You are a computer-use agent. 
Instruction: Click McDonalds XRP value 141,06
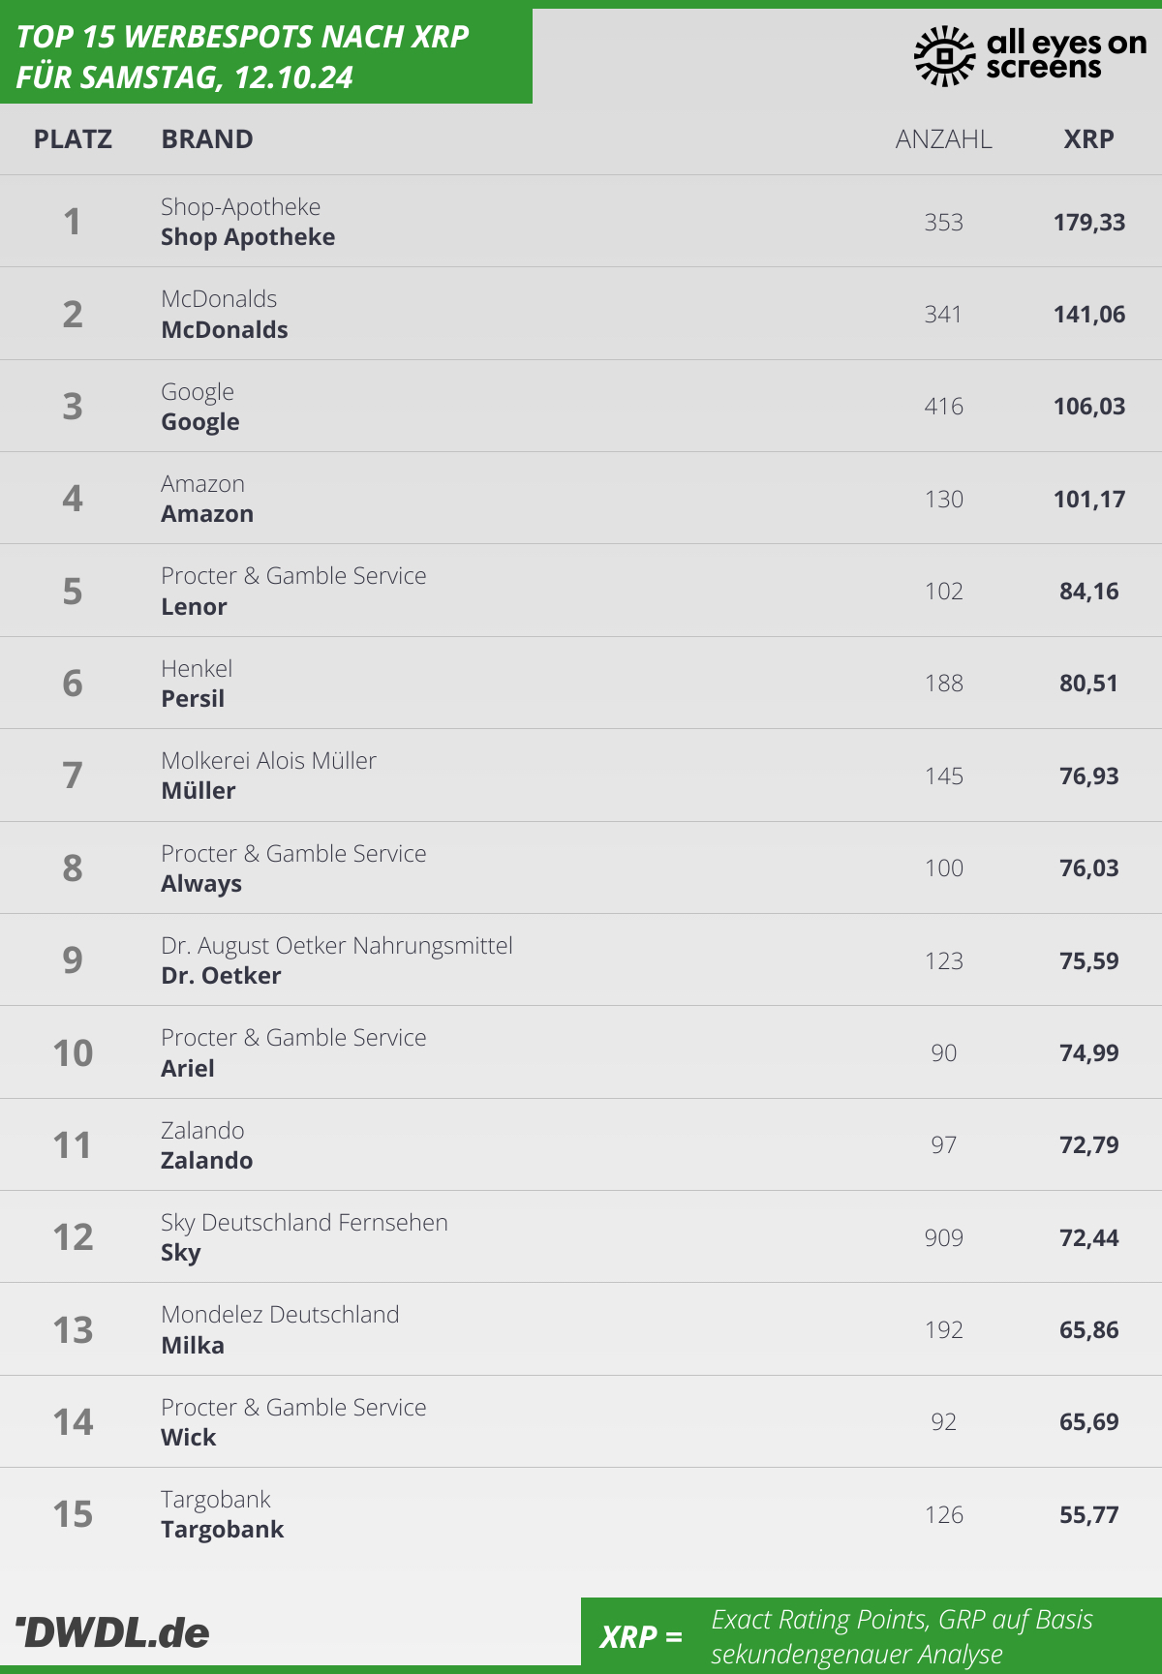tap(1089, 315)
